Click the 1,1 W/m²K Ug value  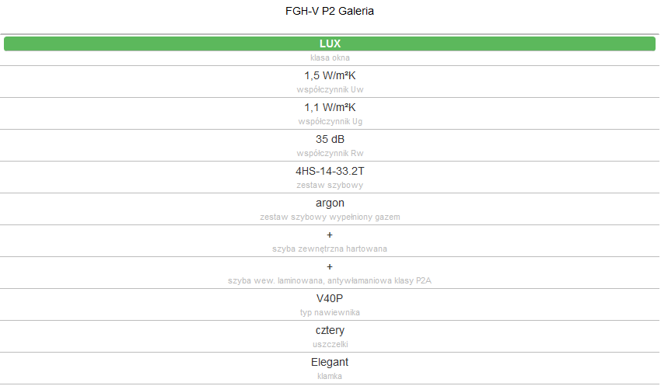click(x=330, y=108)
